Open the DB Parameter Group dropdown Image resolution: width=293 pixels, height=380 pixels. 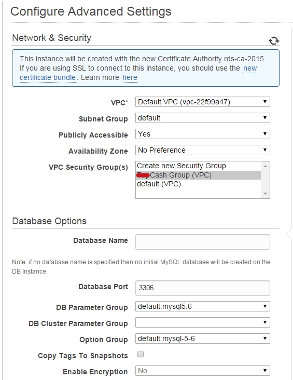pos(203,306)
